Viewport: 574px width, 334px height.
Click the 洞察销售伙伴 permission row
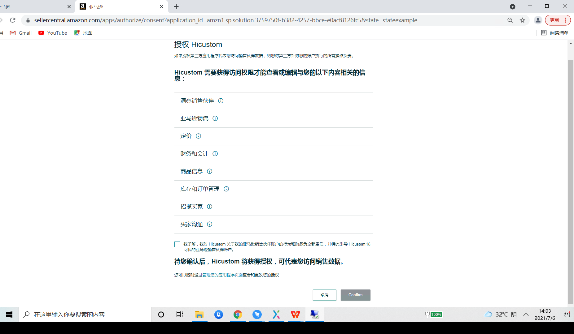(x=273, y=101)
